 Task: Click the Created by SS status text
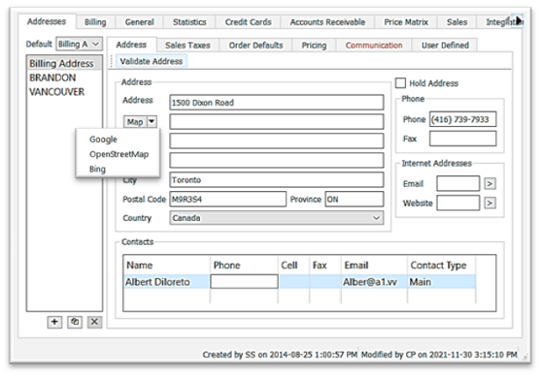coord(280,355)
